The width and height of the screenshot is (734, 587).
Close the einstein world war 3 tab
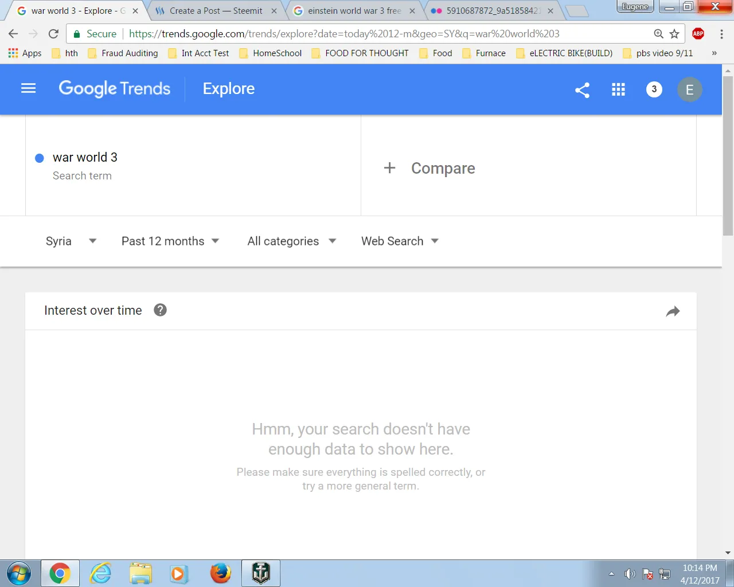coord(412,11)
